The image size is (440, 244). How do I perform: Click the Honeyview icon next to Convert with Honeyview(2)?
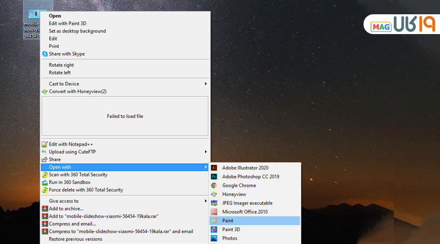click(x=45, y=91)
